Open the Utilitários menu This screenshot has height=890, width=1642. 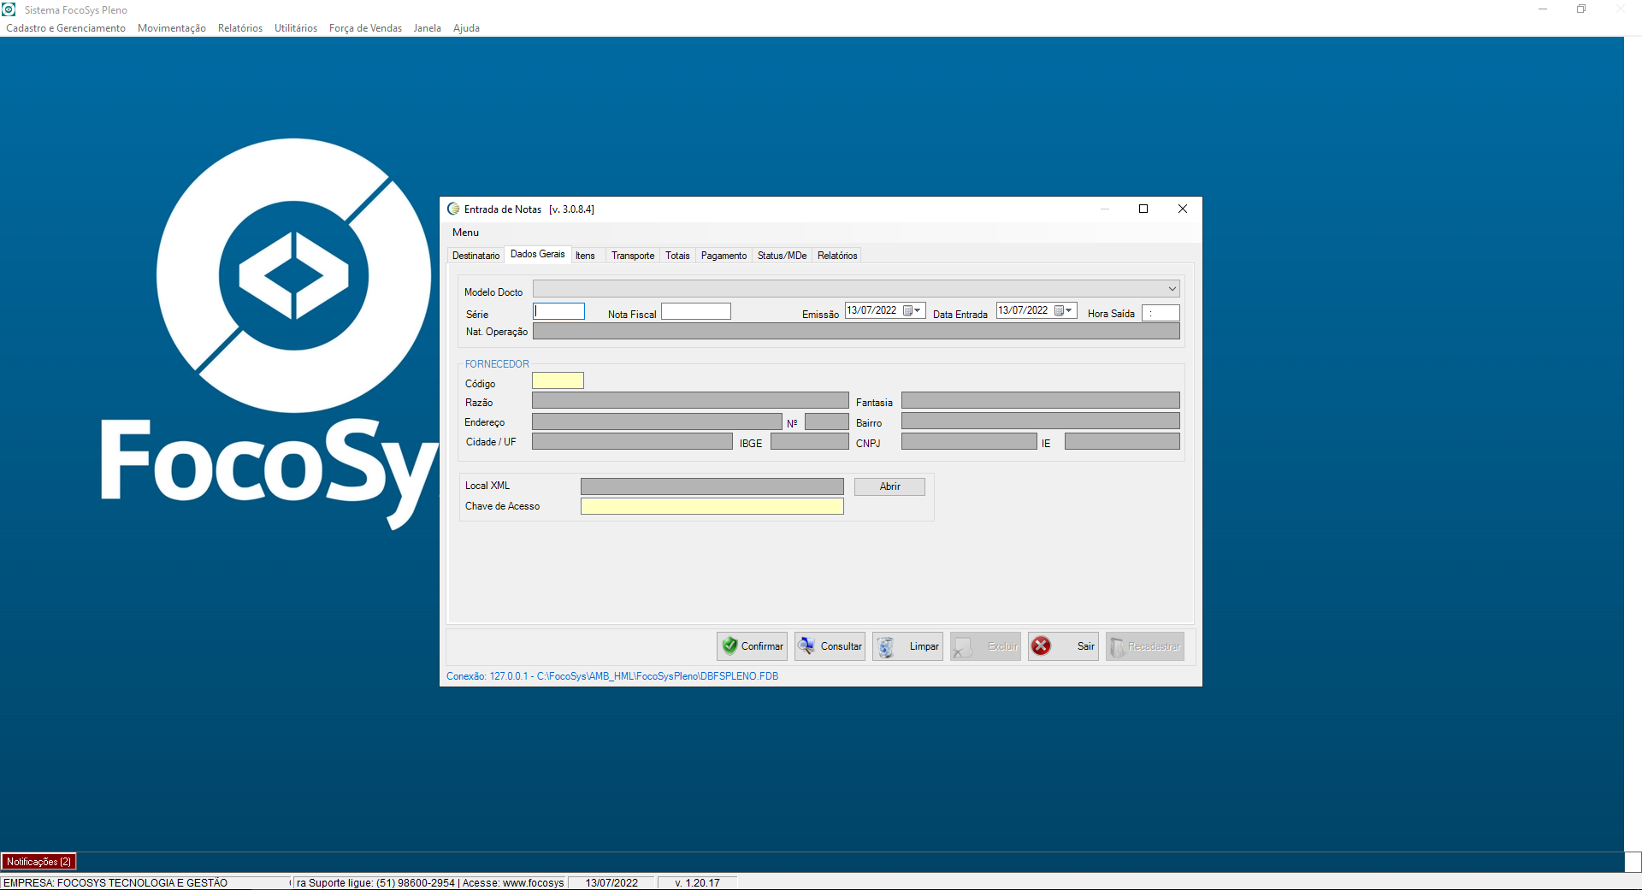[x=296, y=28]
